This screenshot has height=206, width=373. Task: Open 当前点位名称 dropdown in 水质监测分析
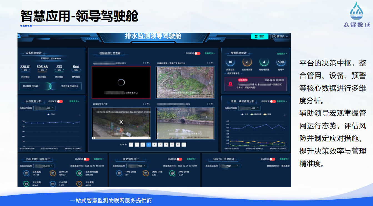pyautogui.click(x=44, y=108)
